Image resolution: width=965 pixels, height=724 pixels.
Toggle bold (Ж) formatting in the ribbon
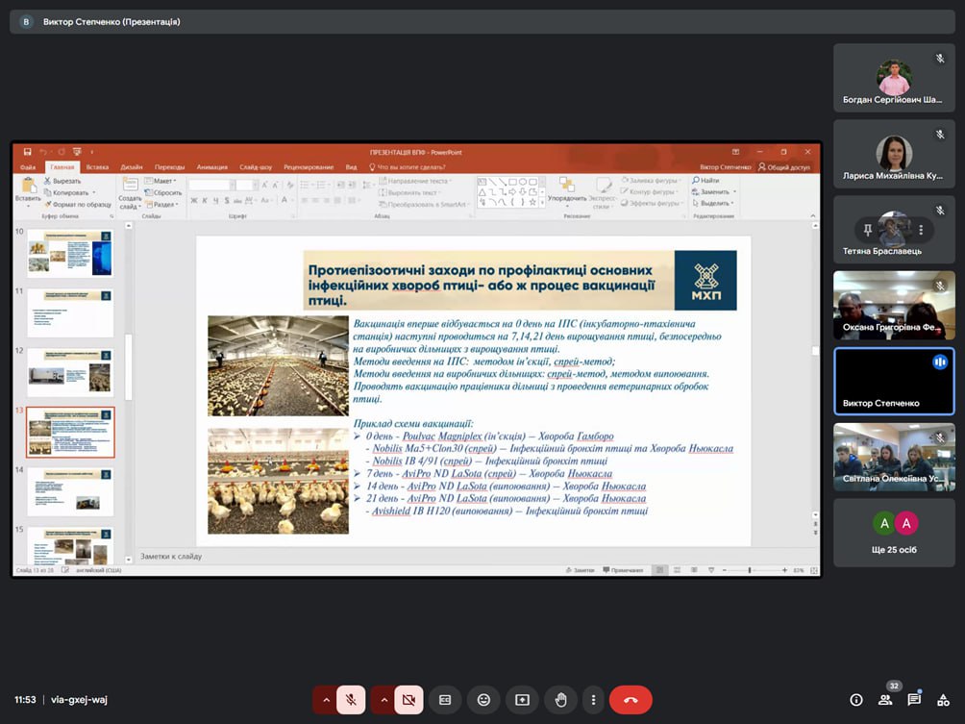(x=194, y=200)
